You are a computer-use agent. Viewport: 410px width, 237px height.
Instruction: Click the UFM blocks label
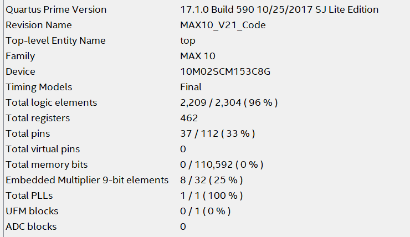(x=32, y=211)
